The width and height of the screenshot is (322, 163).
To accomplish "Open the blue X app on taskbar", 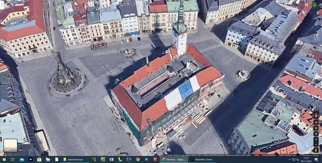I will pyautogui.click(x=146, y=160).
